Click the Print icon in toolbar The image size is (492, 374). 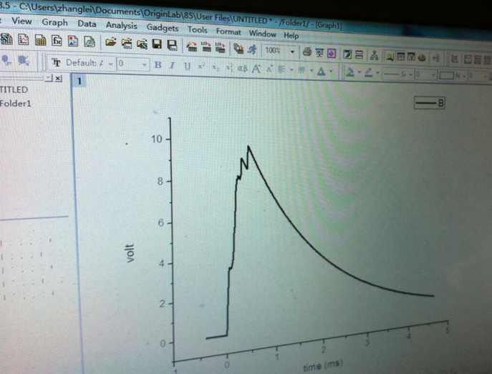307,52
